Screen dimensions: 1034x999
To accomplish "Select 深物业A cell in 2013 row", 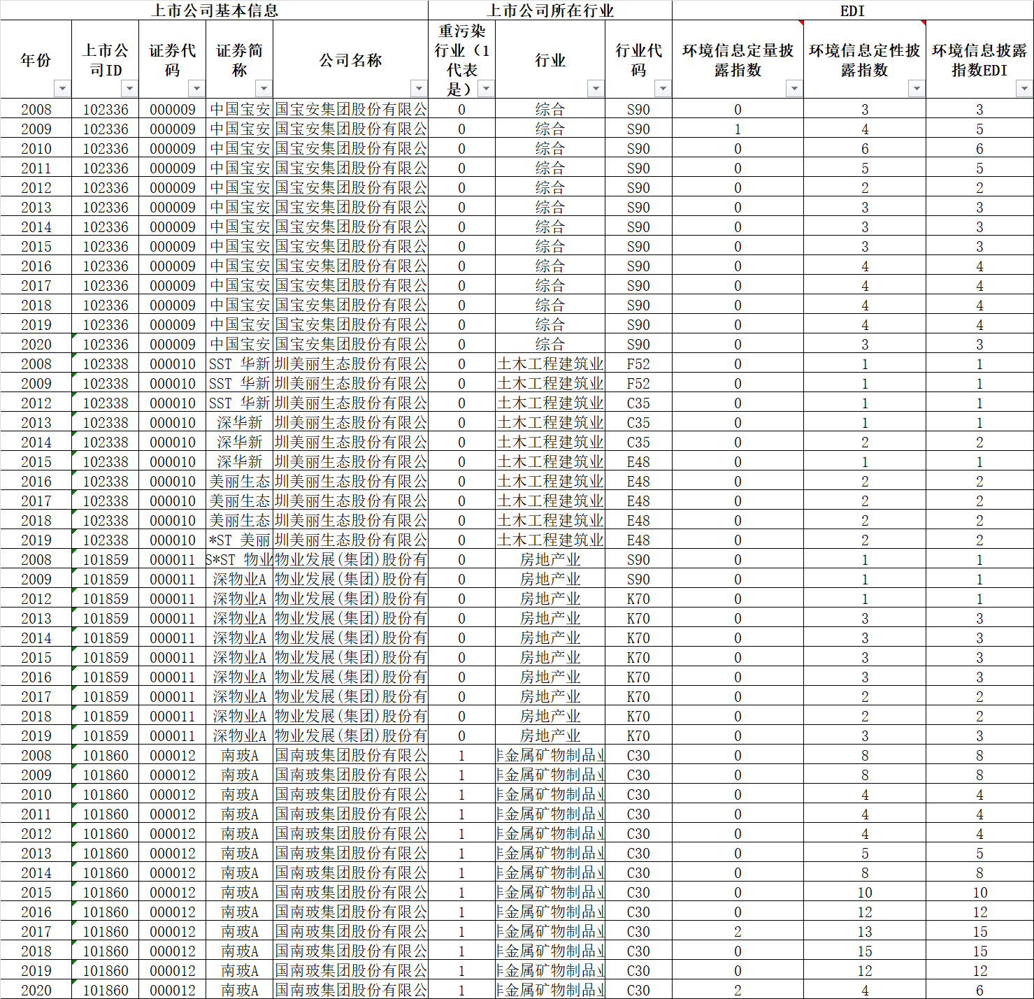I will [x=240, y=619].
